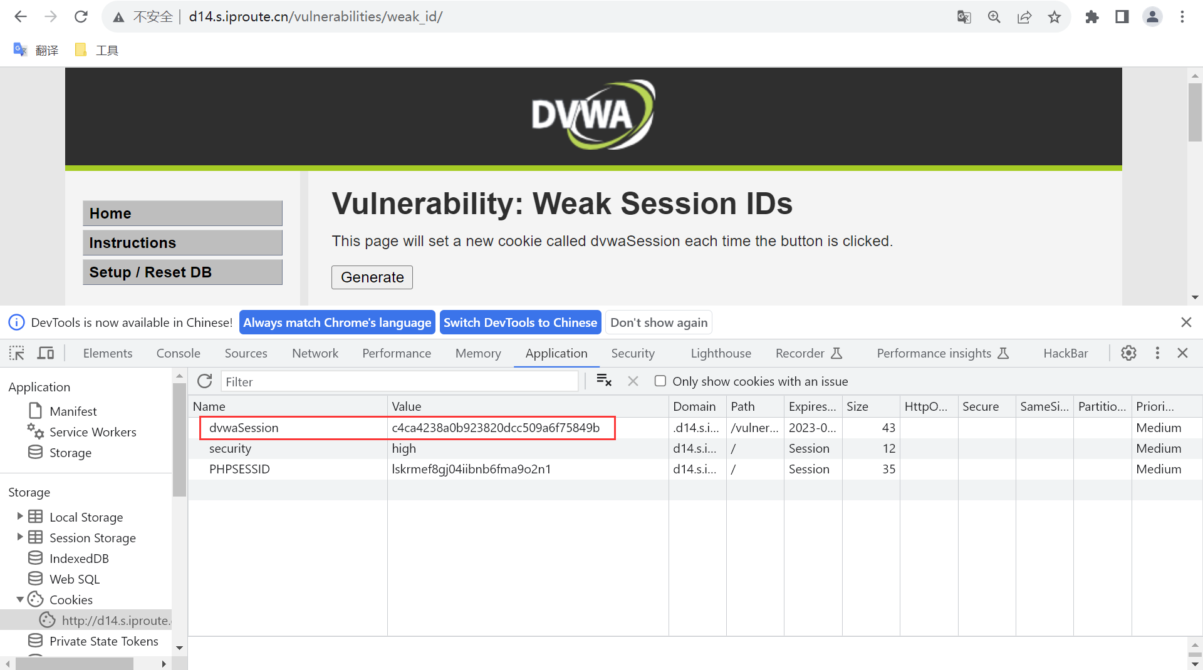Click the cookie Filter input field
The image size is (1203, 670).
coord(400,381)
